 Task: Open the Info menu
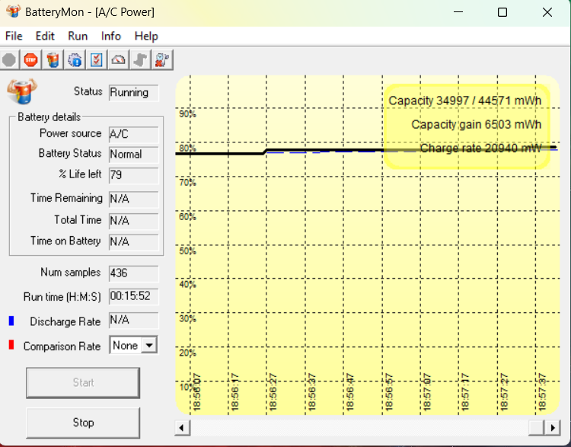coord(110,36)
